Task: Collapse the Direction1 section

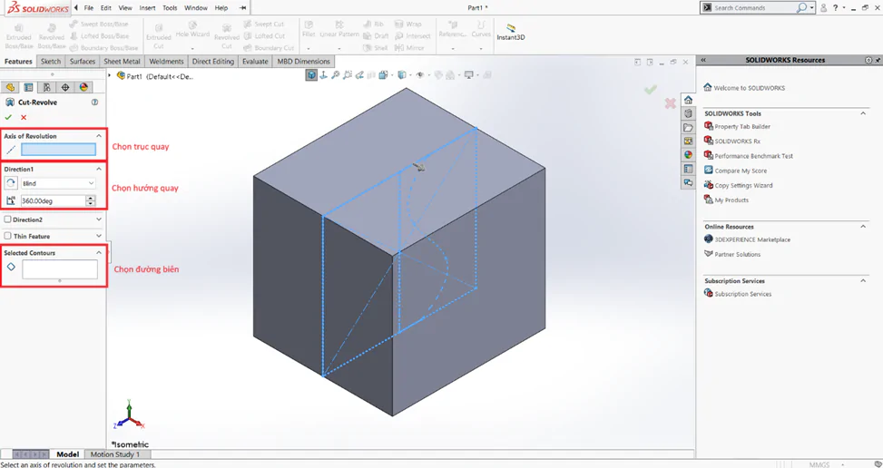Action: tap(99, 169)
